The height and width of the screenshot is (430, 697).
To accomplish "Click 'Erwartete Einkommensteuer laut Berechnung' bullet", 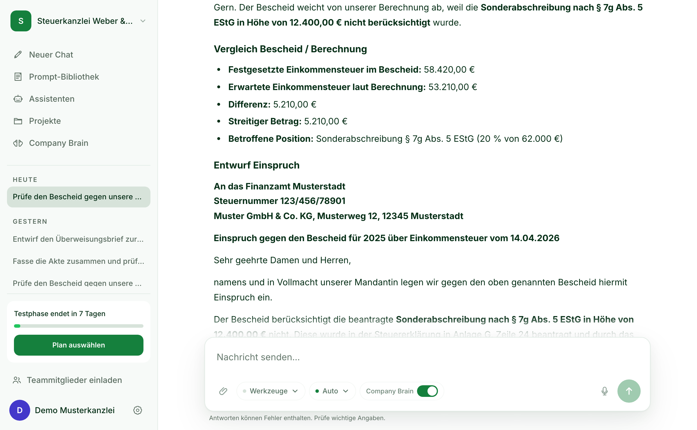I will pos(353,87).
